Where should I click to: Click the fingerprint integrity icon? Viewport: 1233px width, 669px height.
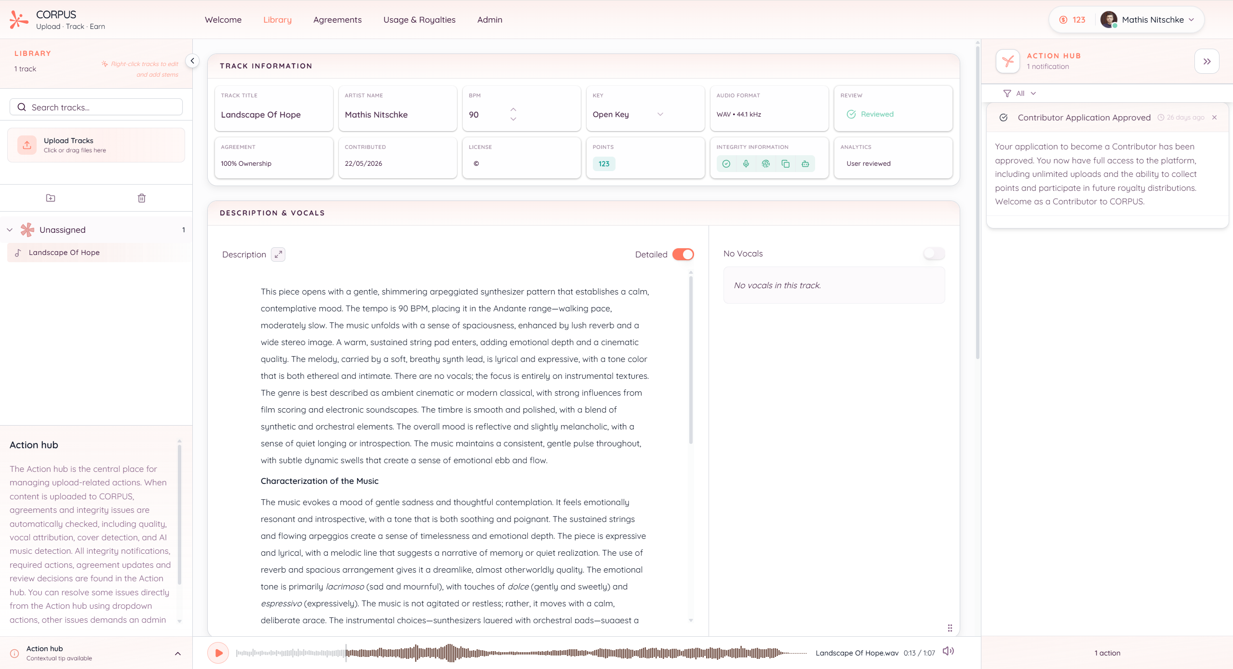[766, 164]
